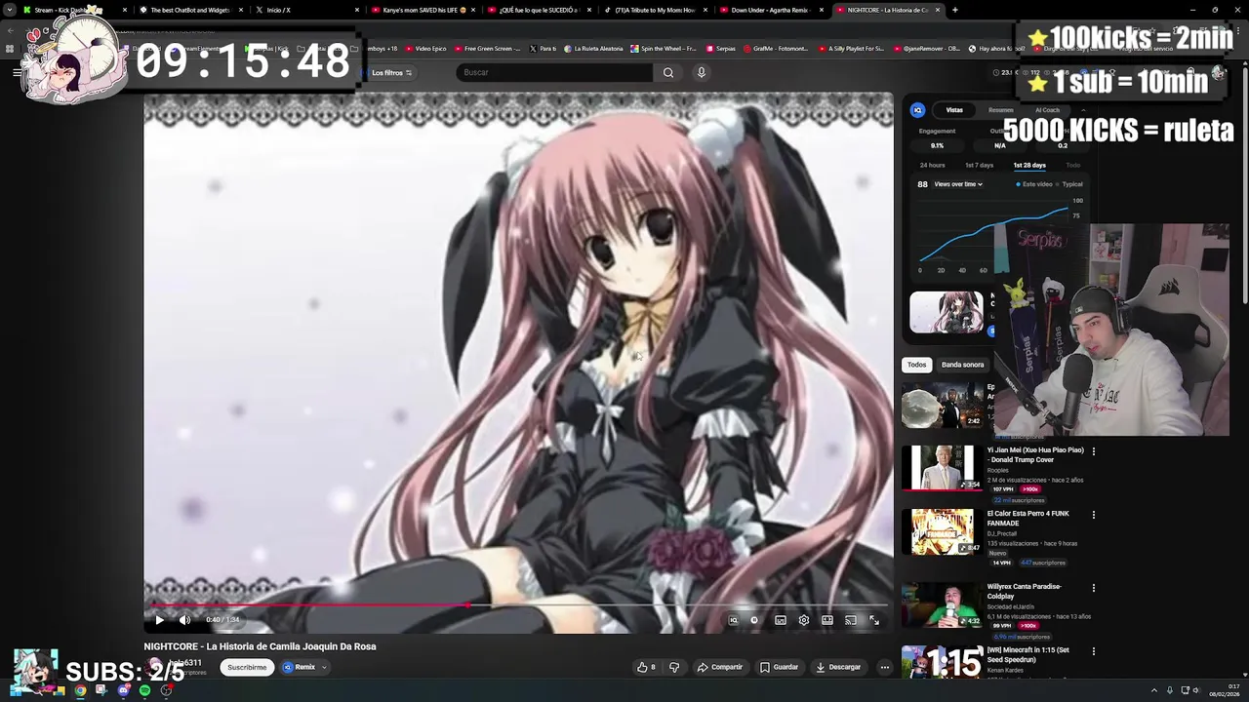The image size is (1249, 702).
Task: Switch to Kanye's mom SAVED his LIFE tab
Action: [x=423, y=10]
